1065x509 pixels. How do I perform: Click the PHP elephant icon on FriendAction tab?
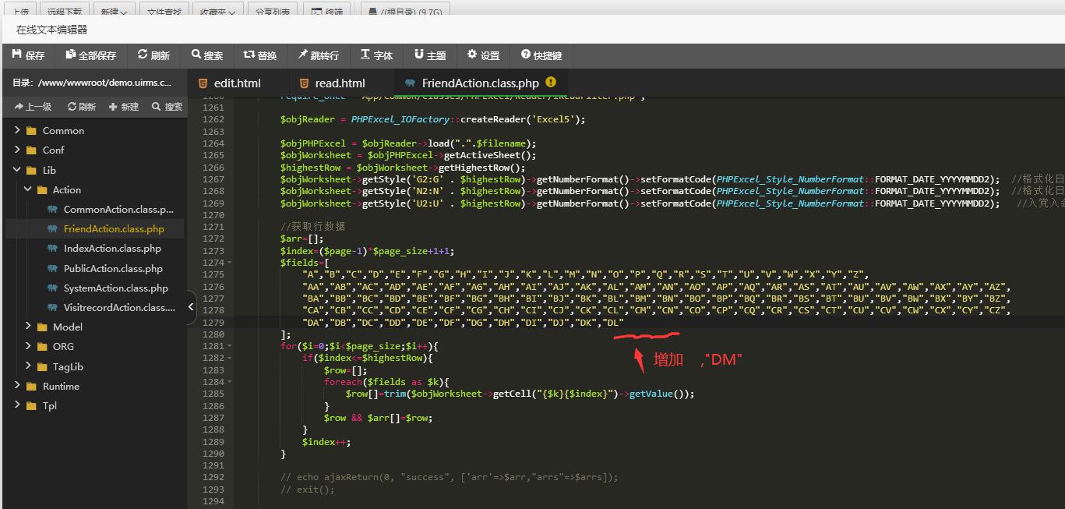pyautogui.click(x=410, y=83)
